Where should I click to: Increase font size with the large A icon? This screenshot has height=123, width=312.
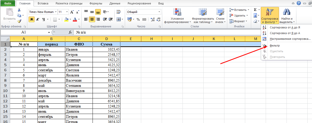[72, 12]
